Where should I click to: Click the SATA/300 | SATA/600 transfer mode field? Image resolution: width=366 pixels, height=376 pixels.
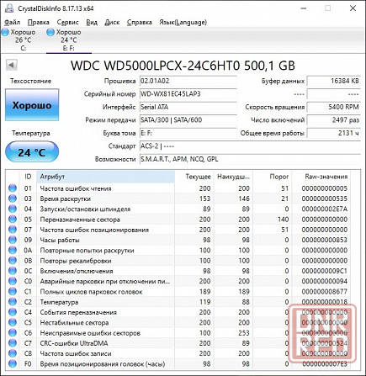[x=188, y=120]
